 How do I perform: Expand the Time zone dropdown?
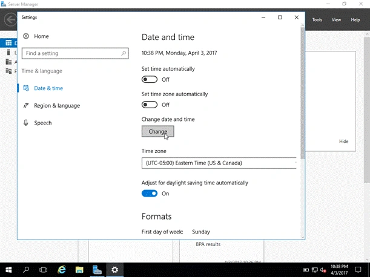[x=219, y=163]
